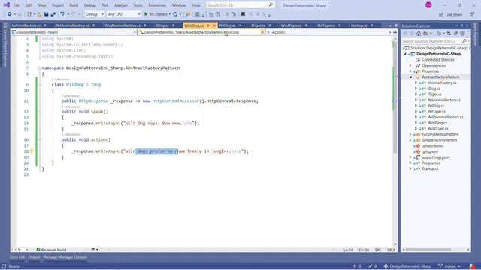
Task: Click the split editor window icon
Action: point(395,32)
